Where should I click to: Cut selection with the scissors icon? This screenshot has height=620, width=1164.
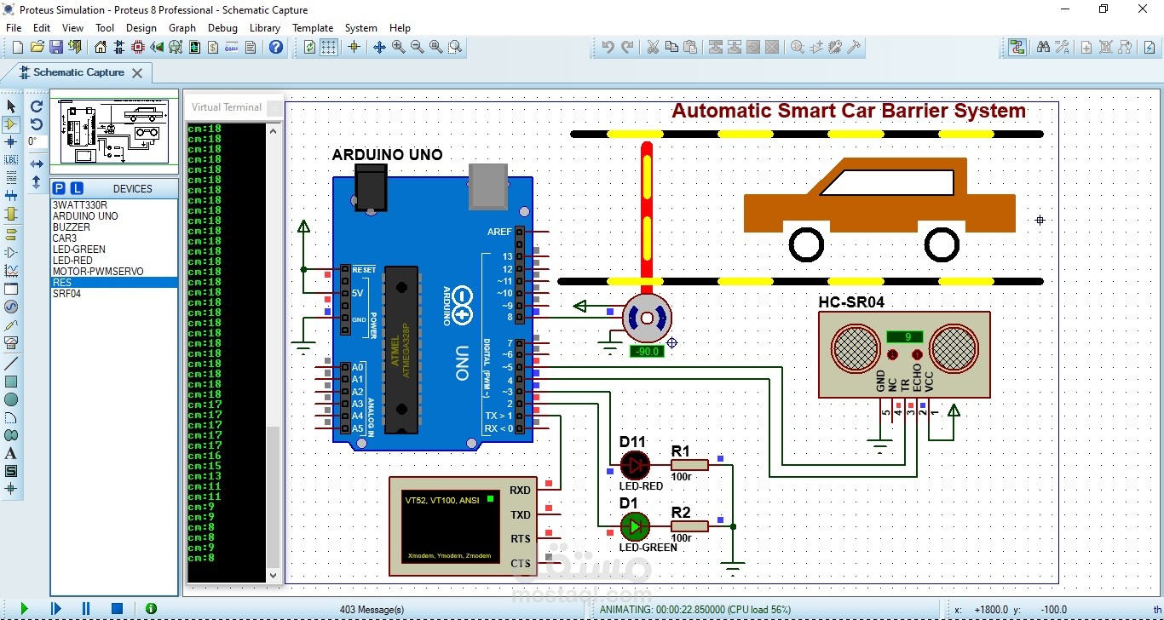653,48
